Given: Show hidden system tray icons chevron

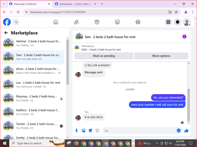Looking at the screenshot, I should click(x=157, y=143).
